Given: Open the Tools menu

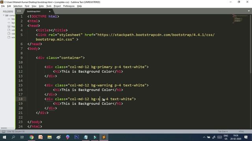Looking at the screenshot, I should coord(49,6).
